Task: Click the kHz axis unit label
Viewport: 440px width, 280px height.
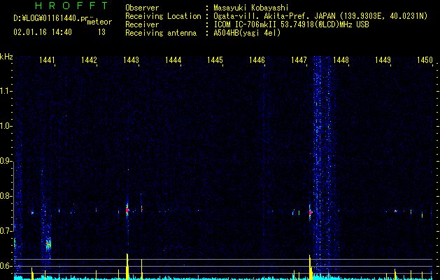Action: click(6, 57)
